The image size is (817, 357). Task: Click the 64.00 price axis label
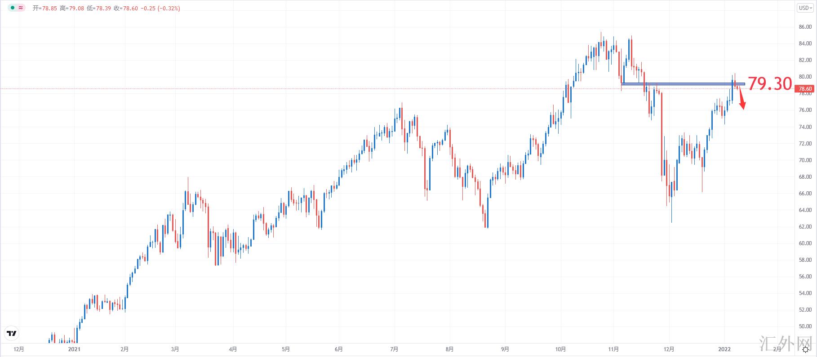(805, 210)
